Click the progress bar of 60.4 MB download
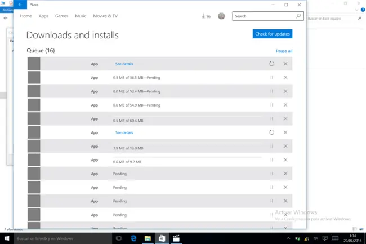The width and height of the screenshot is (366, 244). click(x=187, y=116)
